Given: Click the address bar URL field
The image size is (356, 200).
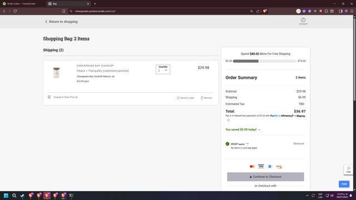Looking at the screenshot, I should pyautogui.click(x=159, y=11).
